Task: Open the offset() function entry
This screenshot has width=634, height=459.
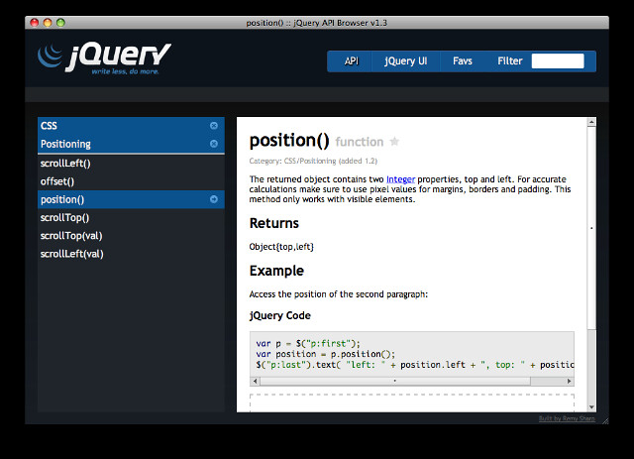Action: 131,181
